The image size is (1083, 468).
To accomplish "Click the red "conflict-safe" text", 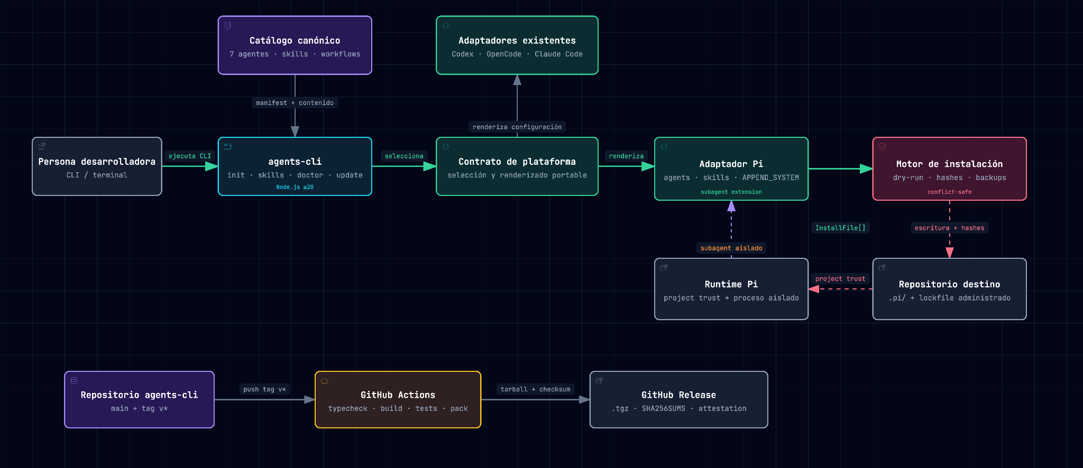I will point(950,192).
